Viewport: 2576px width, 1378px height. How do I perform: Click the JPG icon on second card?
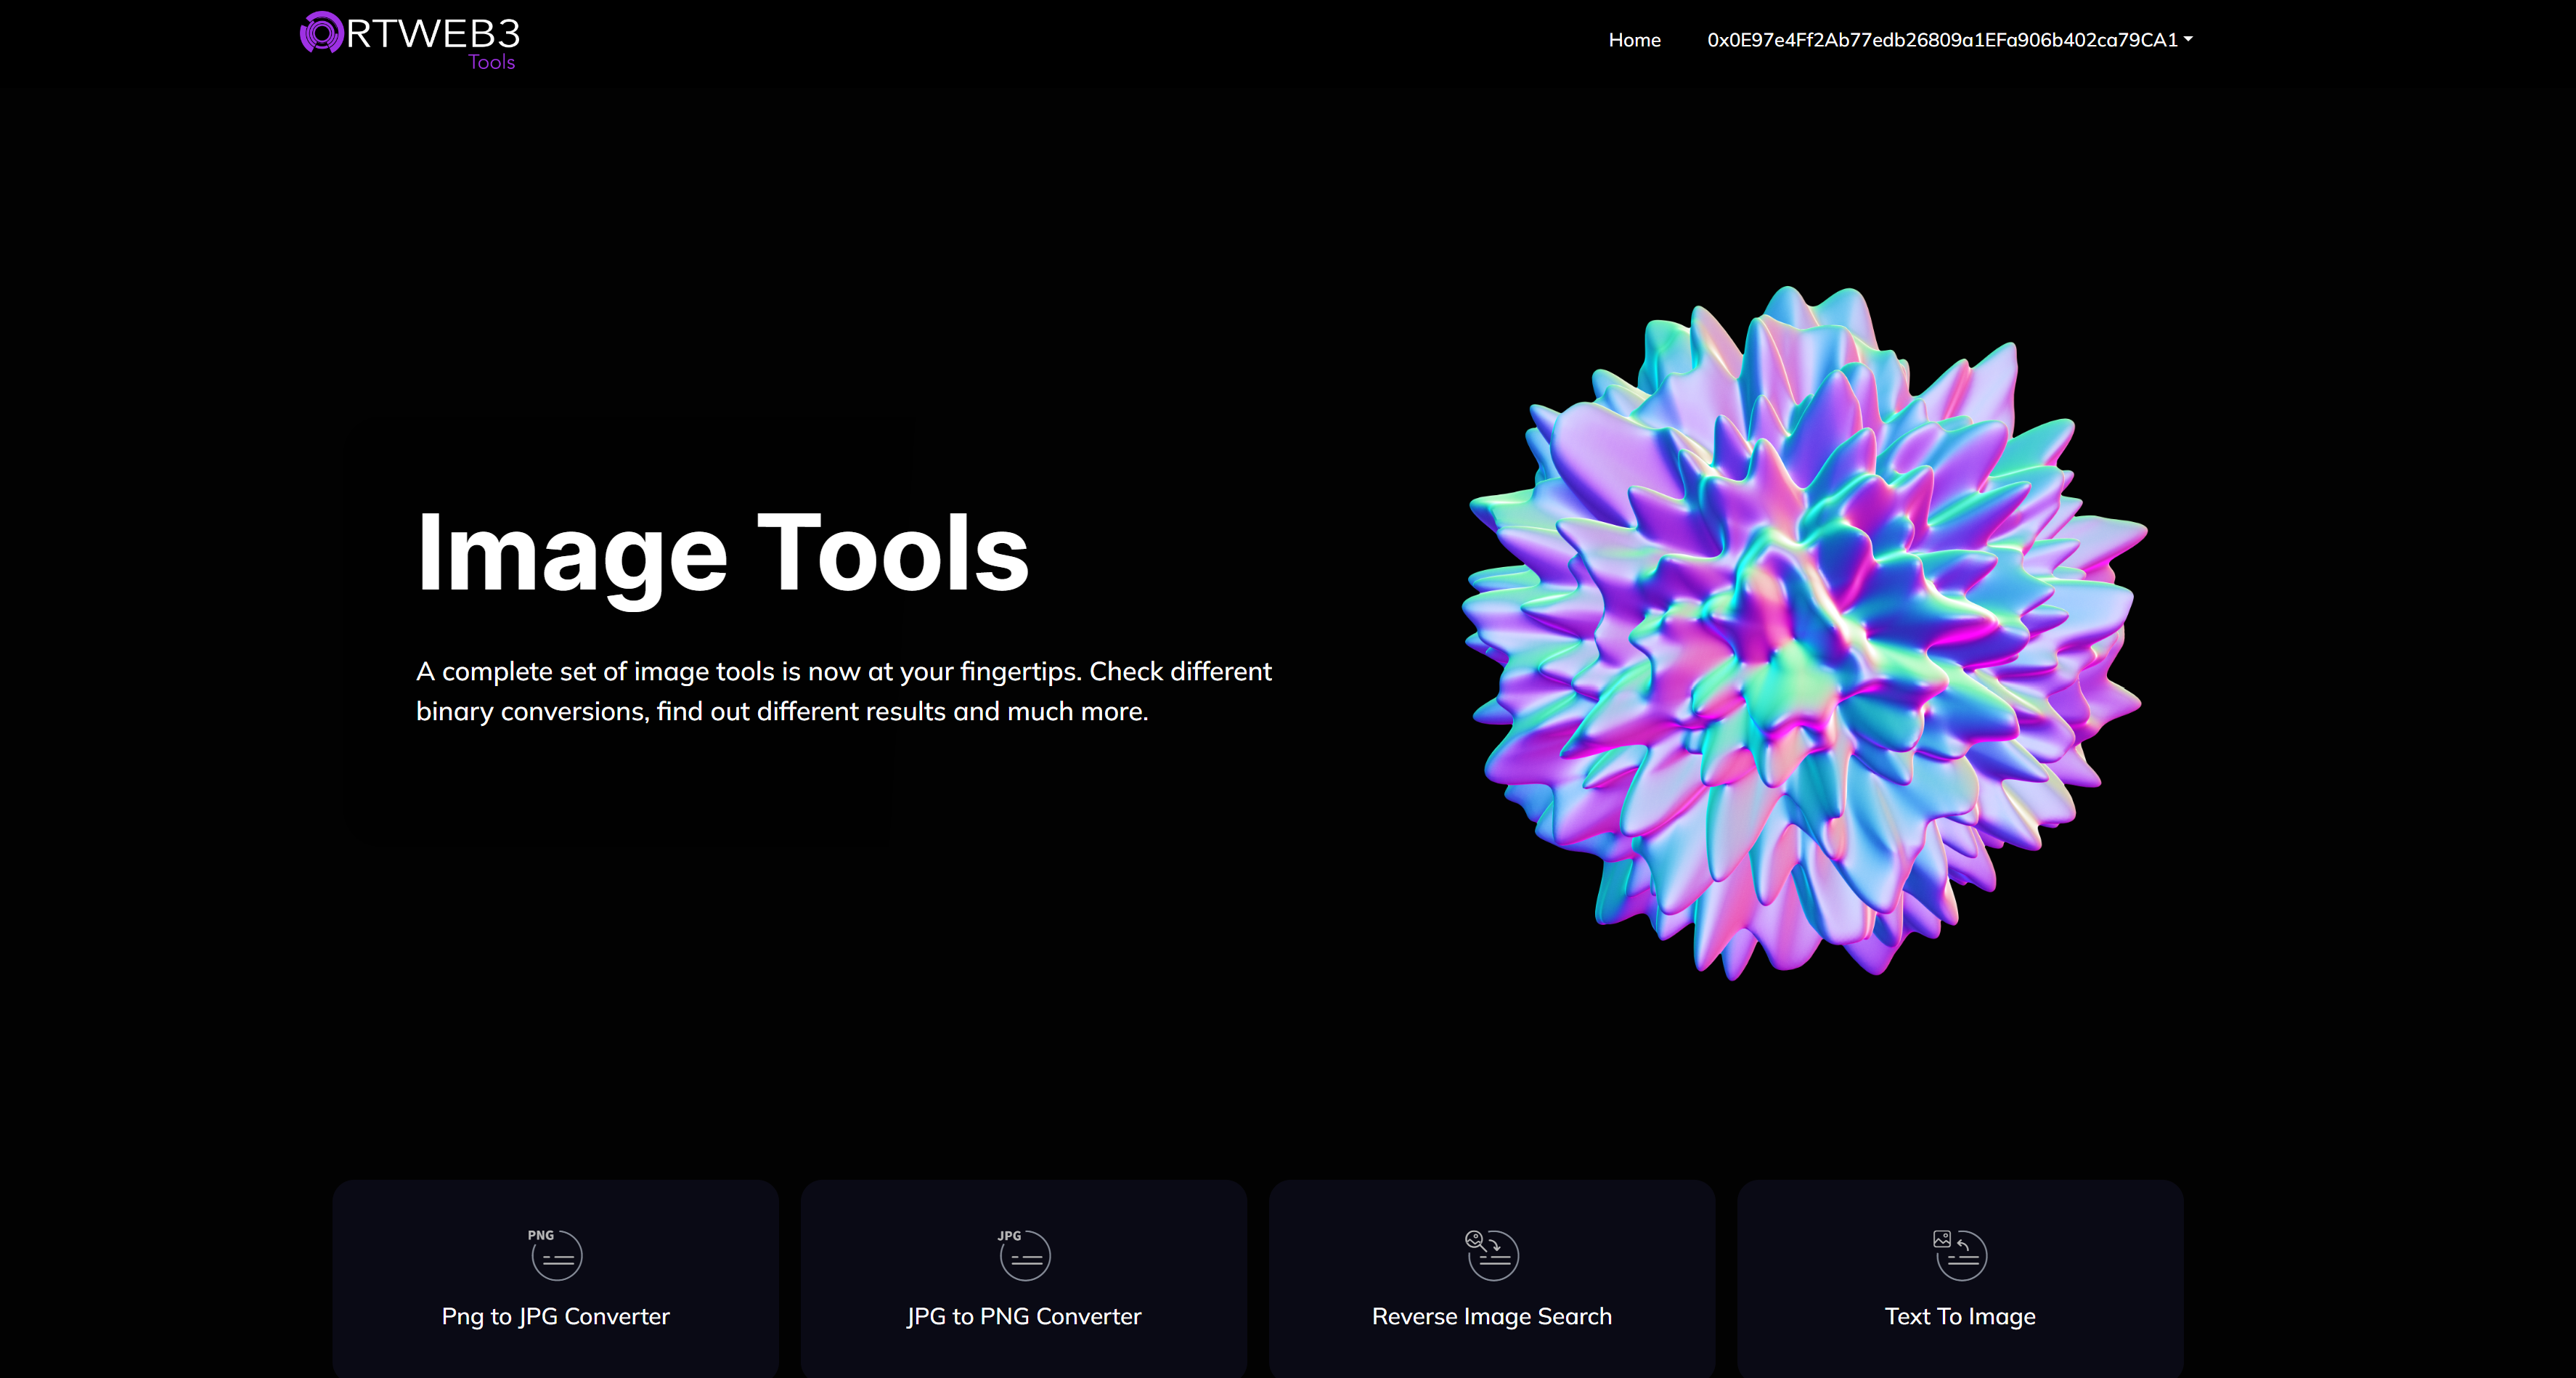point(1024,1254)
